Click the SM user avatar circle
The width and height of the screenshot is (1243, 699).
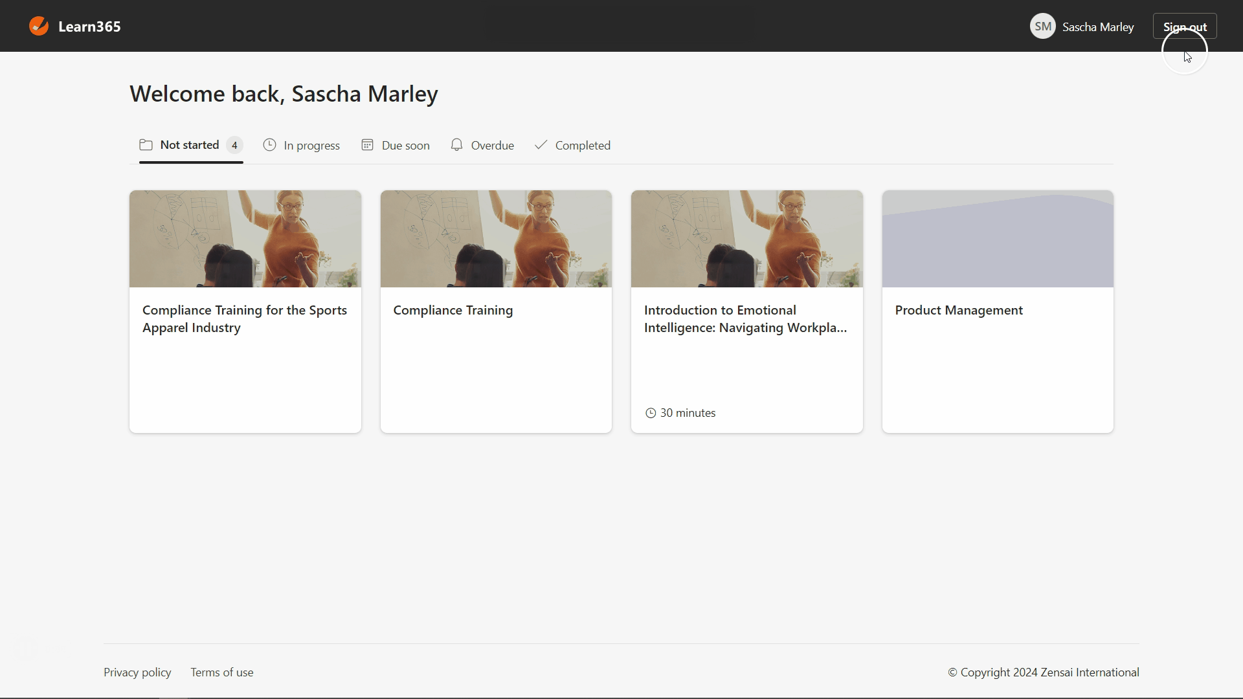click(x=1042, y=27)
